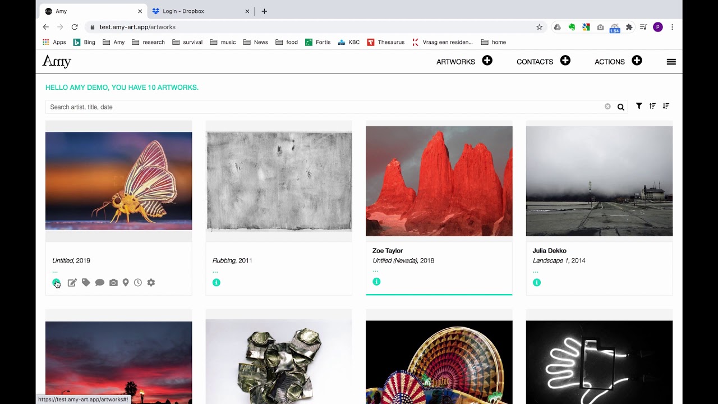Screen dimensions: 718x404
Task: Add a new action with the plus icon
Action: 637,61
